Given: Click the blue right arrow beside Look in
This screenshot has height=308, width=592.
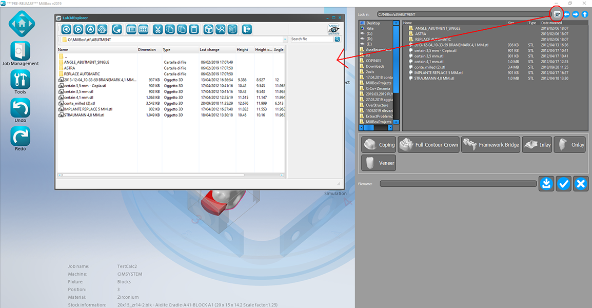Looking at the screenshot, I should (576, 14).
